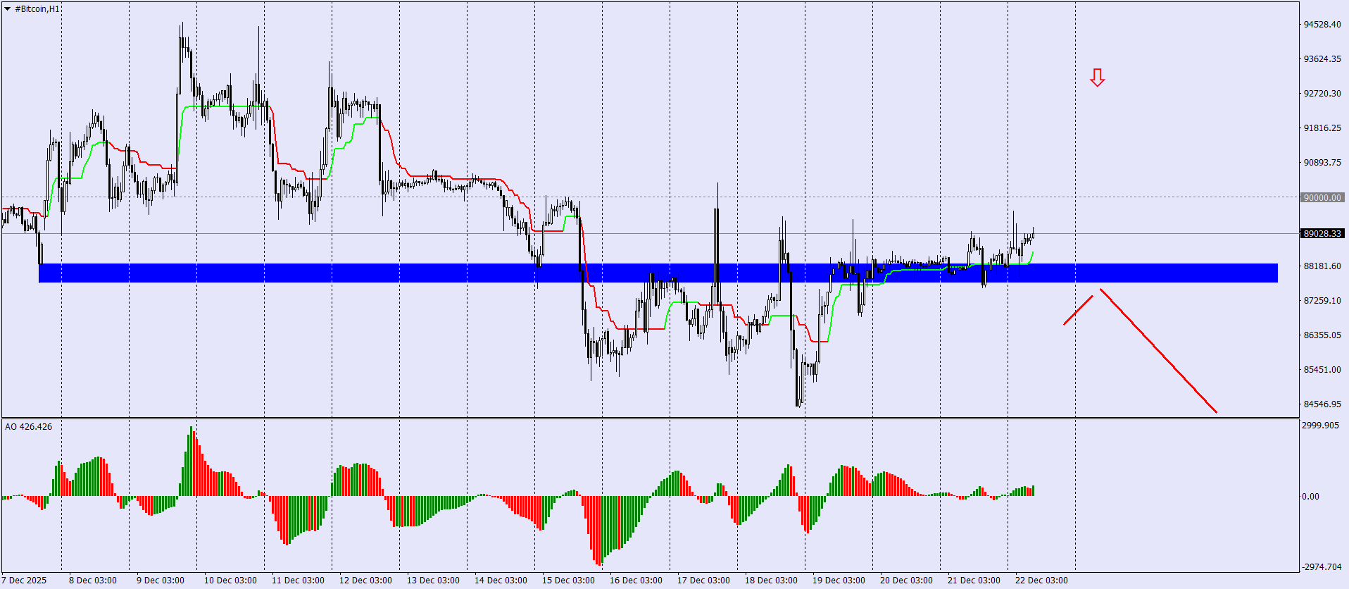Image resolution: width=1349 pixels, height=589 pixels.
Task: Click the 19 Dec 03:00 time label
Action: (x=839, y=581)
